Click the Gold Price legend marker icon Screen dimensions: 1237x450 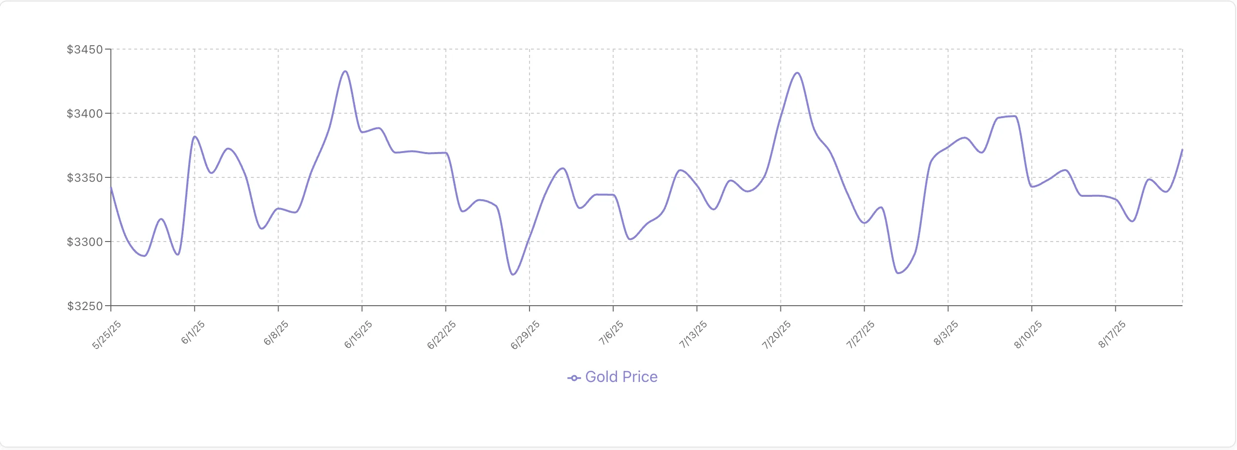coord(574,378)
